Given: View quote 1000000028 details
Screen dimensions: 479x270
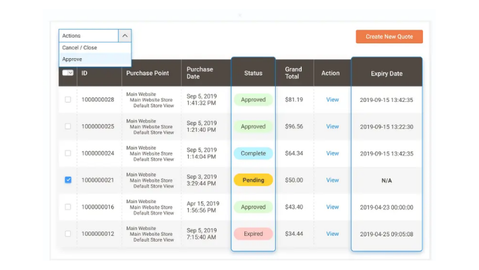Looking at the screenshot, I should pyautogui.click(x=333, y=100).
